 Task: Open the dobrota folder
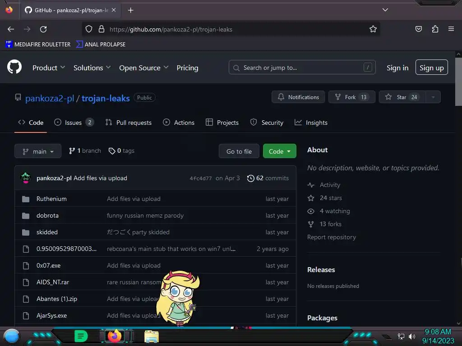(x=47, y=215)
